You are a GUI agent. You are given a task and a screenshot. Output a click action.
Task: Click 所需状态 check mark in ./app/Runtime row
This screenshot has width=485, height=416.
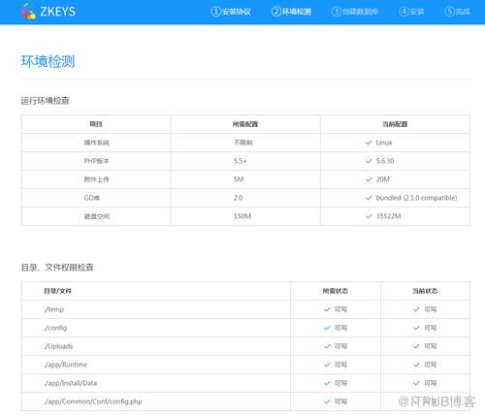[x=327, y=365]
